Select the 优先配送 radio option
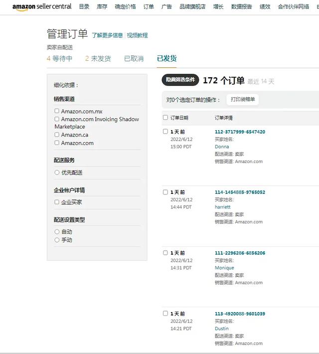319x354 pixels. pyautogui.click(x=57, y=173)
